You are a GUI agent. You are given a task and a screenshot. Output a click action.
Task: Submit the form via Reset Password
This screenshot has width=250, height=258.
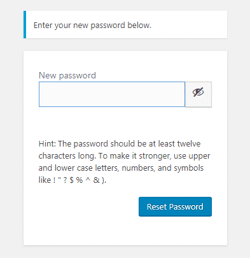[175, 206]
